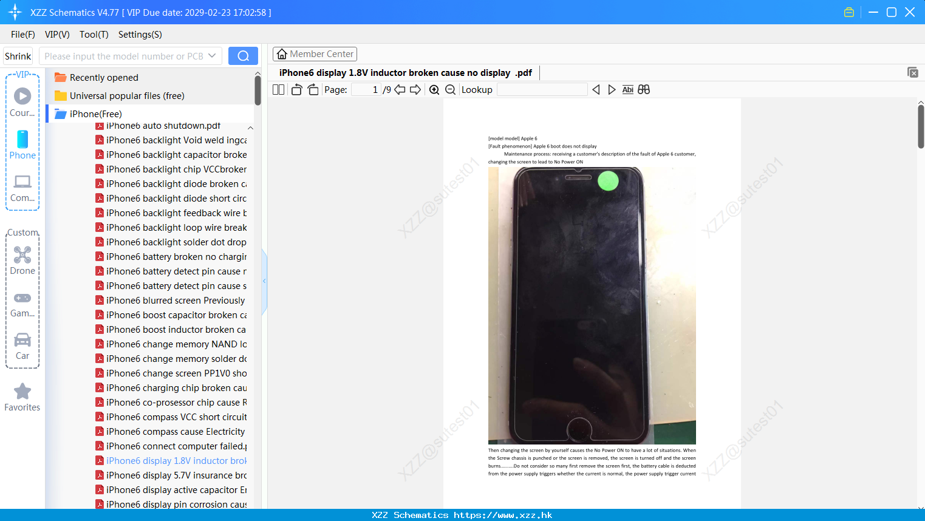Screen dimensions: 925x521
Task: Open the File(F) menu
Action: click(23, 35)
